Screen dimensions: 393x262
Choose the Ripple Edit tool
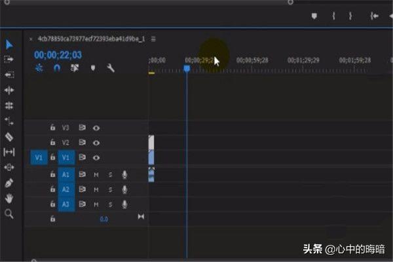pyautogui.click(x=9, y=75)
